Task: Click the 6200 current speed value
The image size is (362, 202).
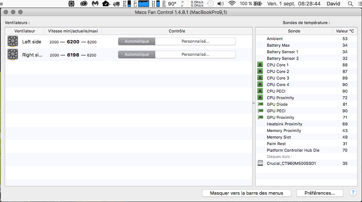Action: pos(73,42)
